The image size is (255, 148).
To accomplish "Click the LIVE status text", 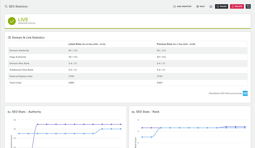I will click(23, 20).
